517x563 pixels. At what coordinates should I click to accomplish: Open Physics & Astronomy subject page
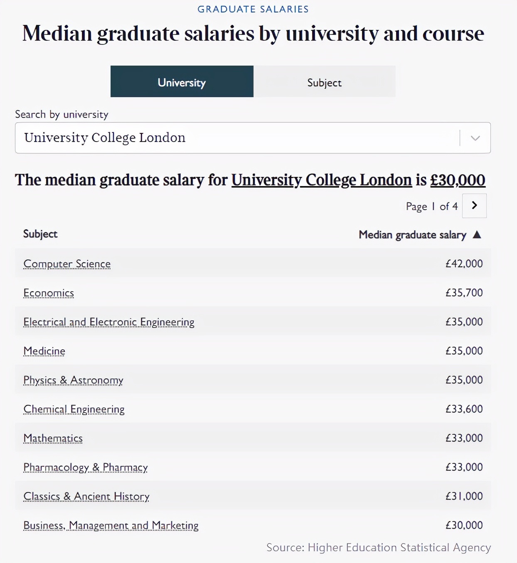73,380
